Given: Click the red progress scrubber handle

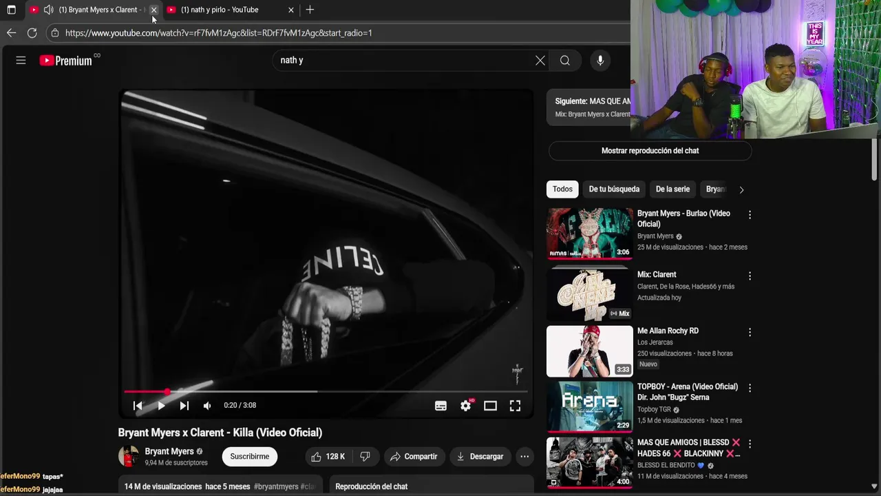Looking at the screenshot, I should click(167, 391).
